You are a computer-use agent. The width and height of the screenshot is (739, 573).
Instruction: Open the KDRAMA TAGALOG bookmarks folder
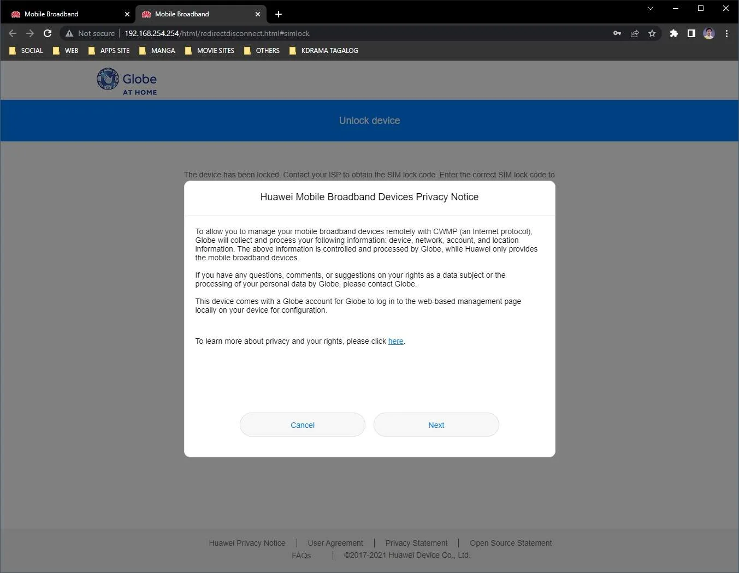(x=324, y=51)
